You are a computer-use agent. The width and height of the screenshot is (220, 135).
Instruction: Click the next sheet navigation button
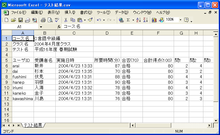14,125
